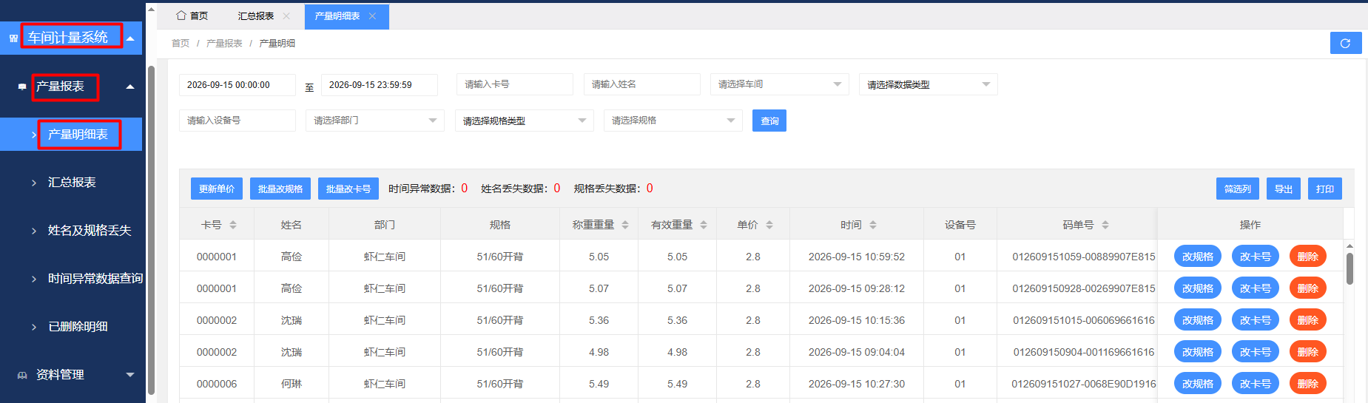The width and height of the screenshot is (1368, 403).
Task: Open 产量明细表 in sidebar
Action: point(71,135)
